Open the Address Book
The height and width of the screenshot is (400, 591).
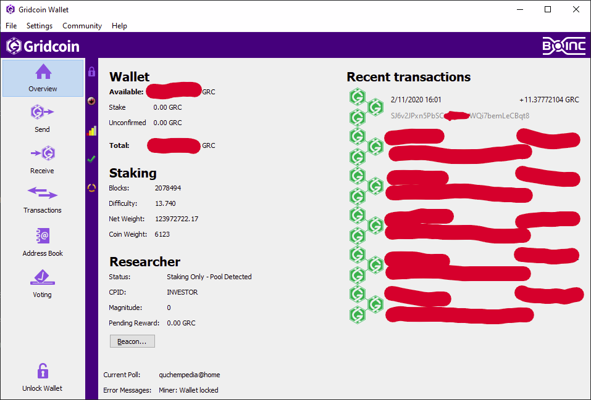click(x=42, y=242)
